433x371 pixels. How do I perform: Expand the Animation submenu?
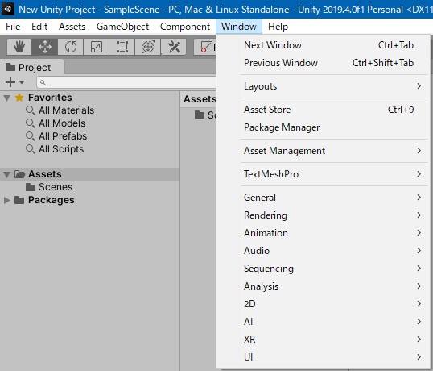click(x=323, y=233)
